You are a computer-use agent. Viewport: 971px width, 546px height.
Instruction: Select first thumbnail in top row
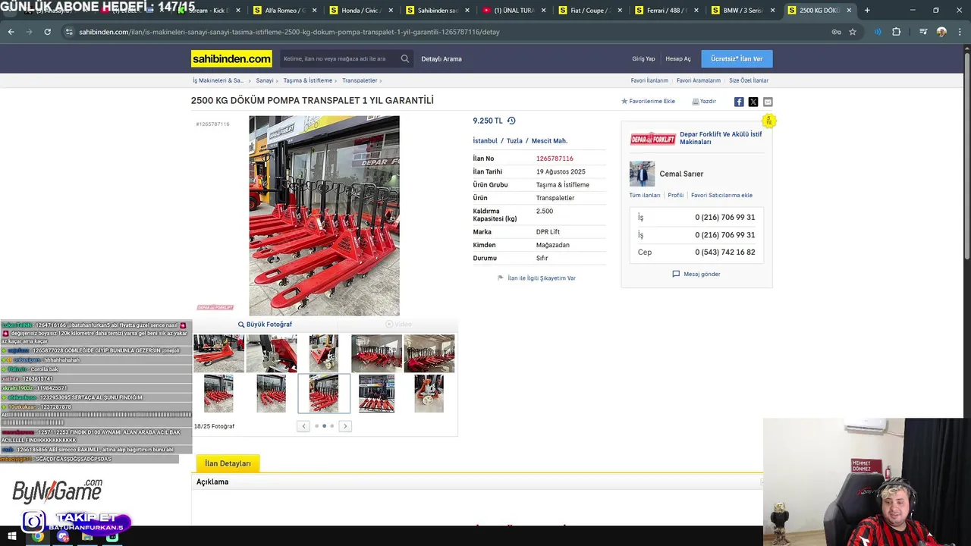(x=218, y=353)
